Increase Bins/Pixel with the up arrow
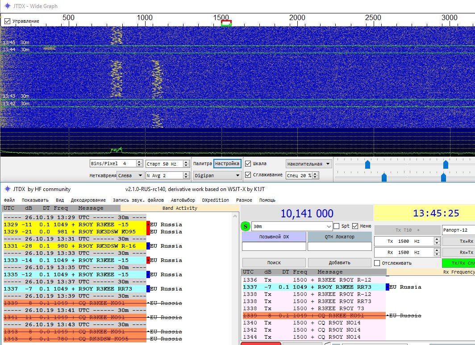This screenshot has height=345, width=475. (x=139, y=162)
